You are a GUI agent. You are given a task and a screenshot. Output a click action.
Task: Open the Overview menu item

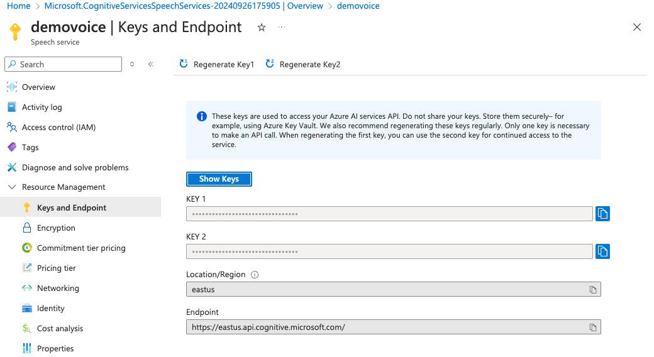click(x=38, y=87)
